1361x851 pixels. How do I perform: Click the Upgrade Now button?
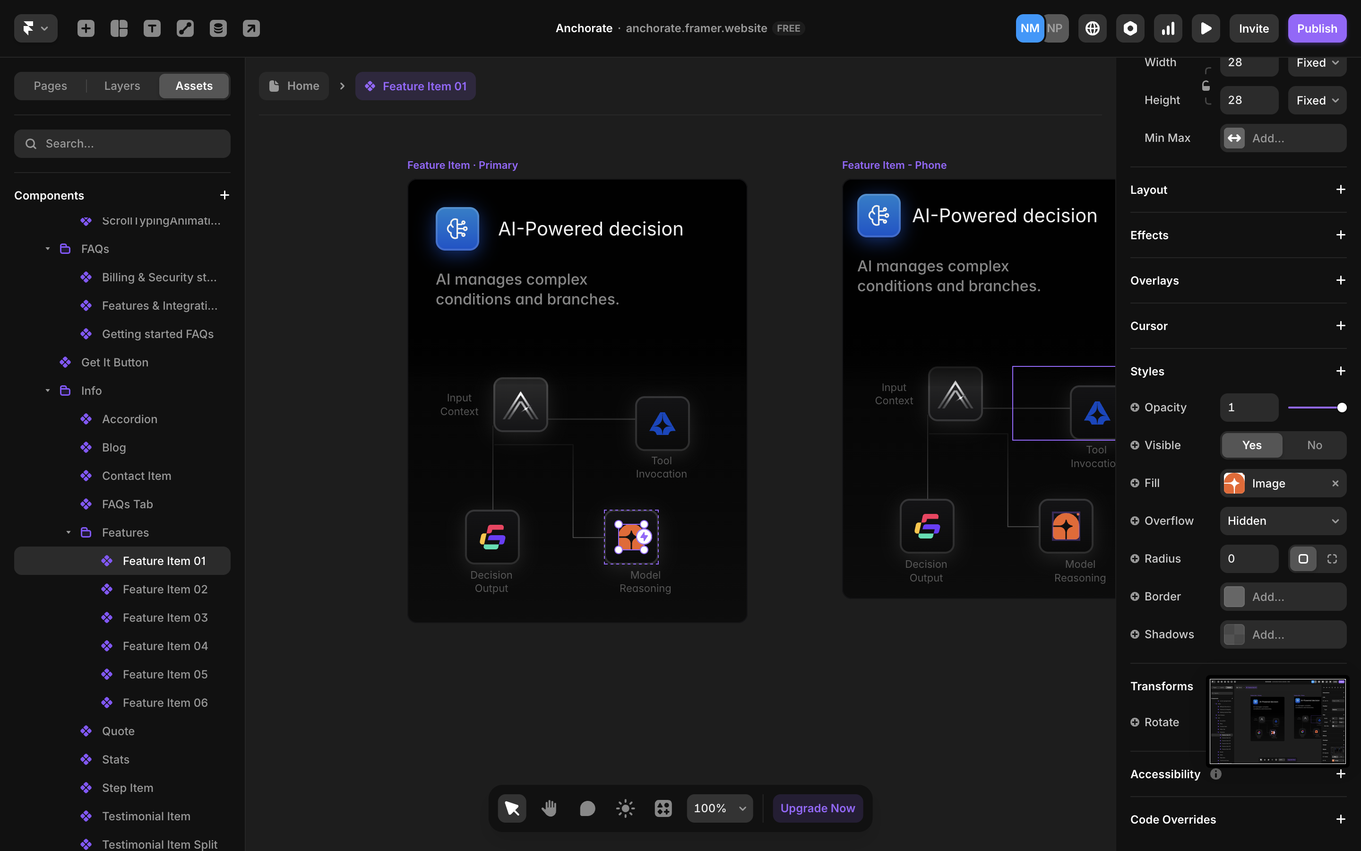[817, 808]
